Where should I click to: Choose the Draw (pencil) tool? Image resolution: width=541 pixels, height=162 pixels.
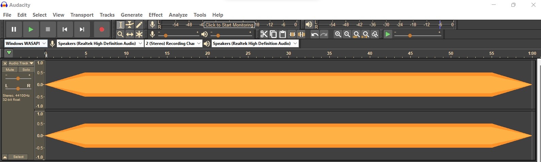[x=139, y=25]
